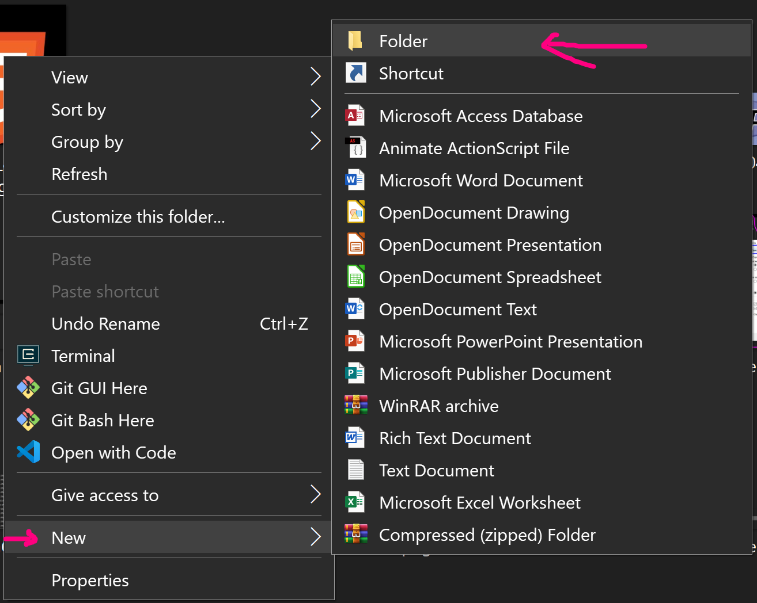
Task: Click the Compressed (zipped) Folder icon
Action: 355,534
